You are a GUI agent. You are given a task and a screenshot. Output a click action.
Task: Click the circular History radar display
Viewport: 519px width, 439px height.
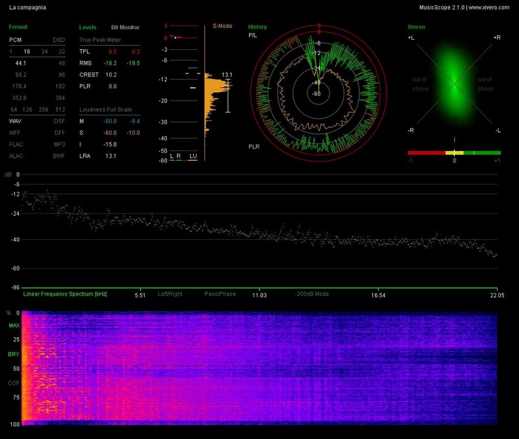click(x=319, y=93)
